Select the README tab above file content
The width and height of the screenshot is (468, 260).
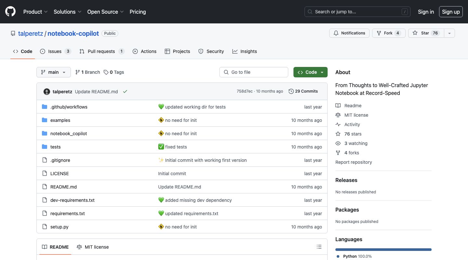(55, 247)
